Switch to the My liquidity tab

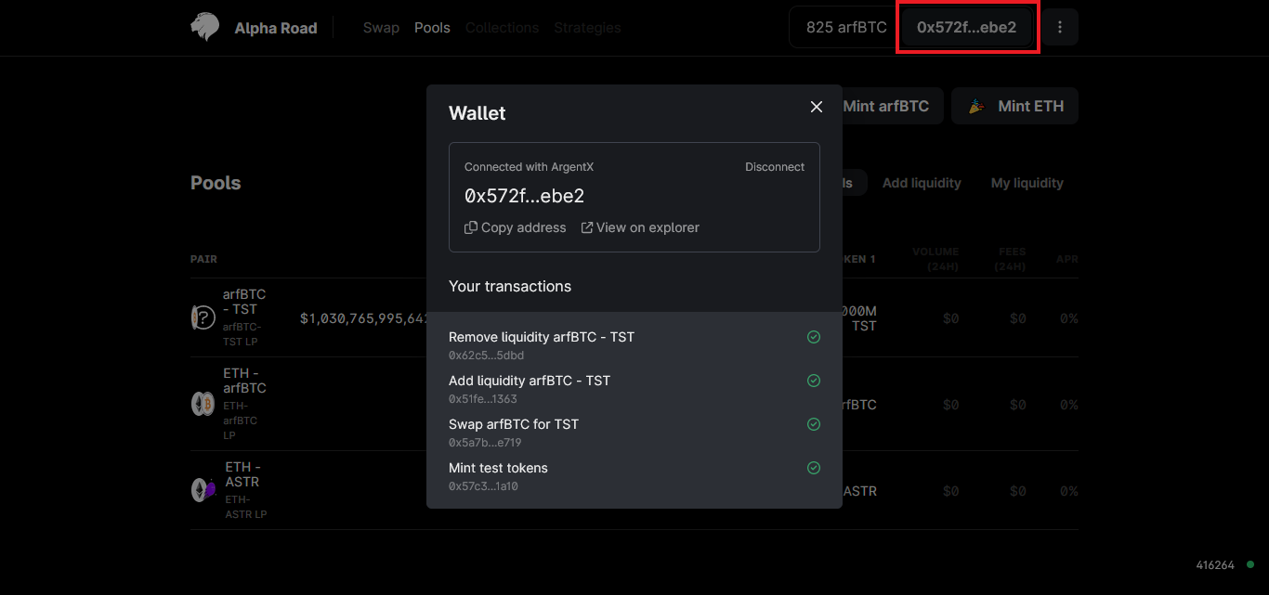click(1027, 183)
